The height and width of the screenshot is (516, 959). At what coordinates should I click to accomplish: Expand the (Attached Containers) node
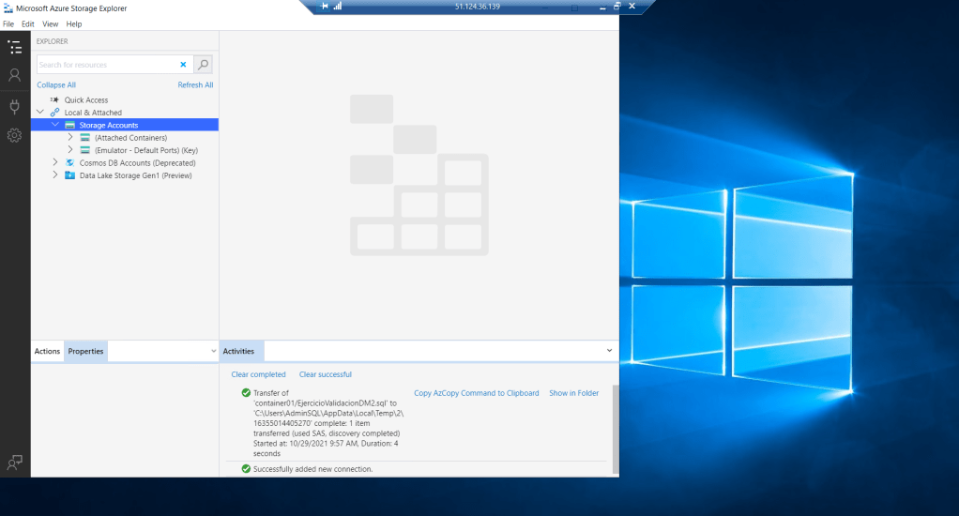tap(70, 138)
